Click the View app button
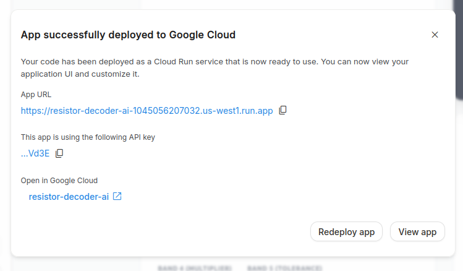This screenshot has width=463, height=271. pyautogui.click(x=417, y=231)
